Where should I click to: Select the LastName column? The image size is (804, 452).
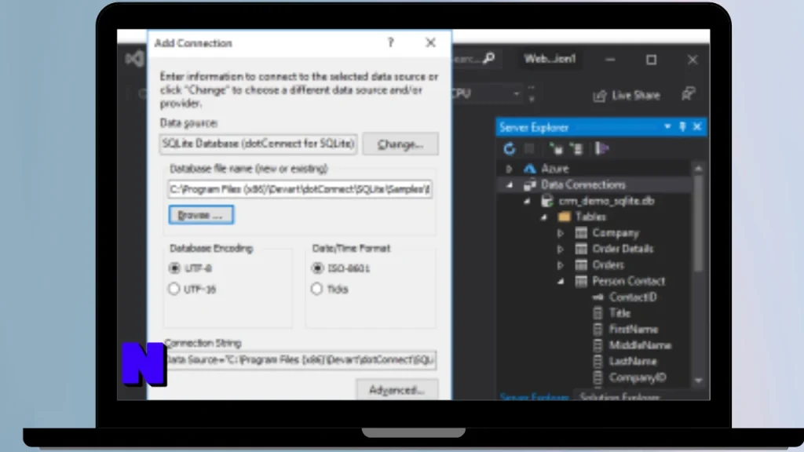632,361
